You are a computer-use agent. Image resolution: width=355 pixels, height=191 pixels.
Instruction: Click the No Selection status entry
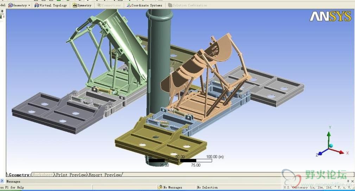207,187
